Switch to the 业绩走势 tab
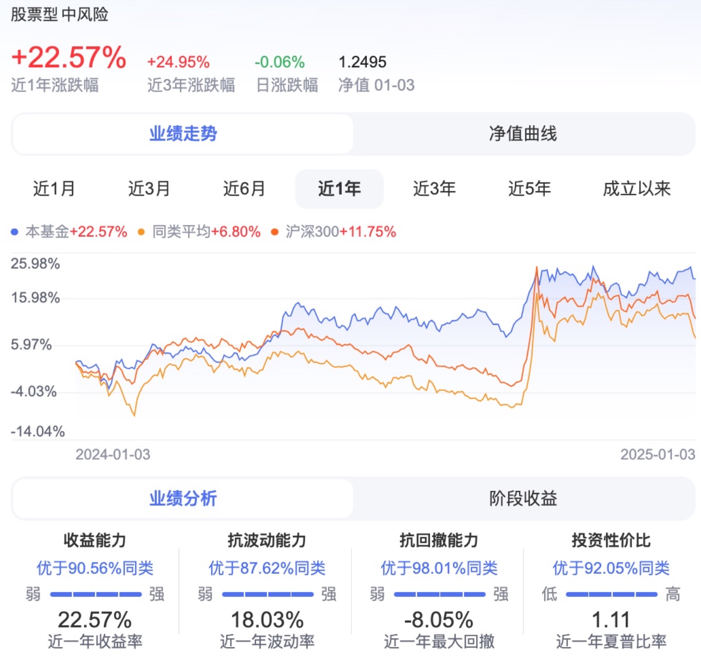Viewport: 701px width, 664px height. 183,134
